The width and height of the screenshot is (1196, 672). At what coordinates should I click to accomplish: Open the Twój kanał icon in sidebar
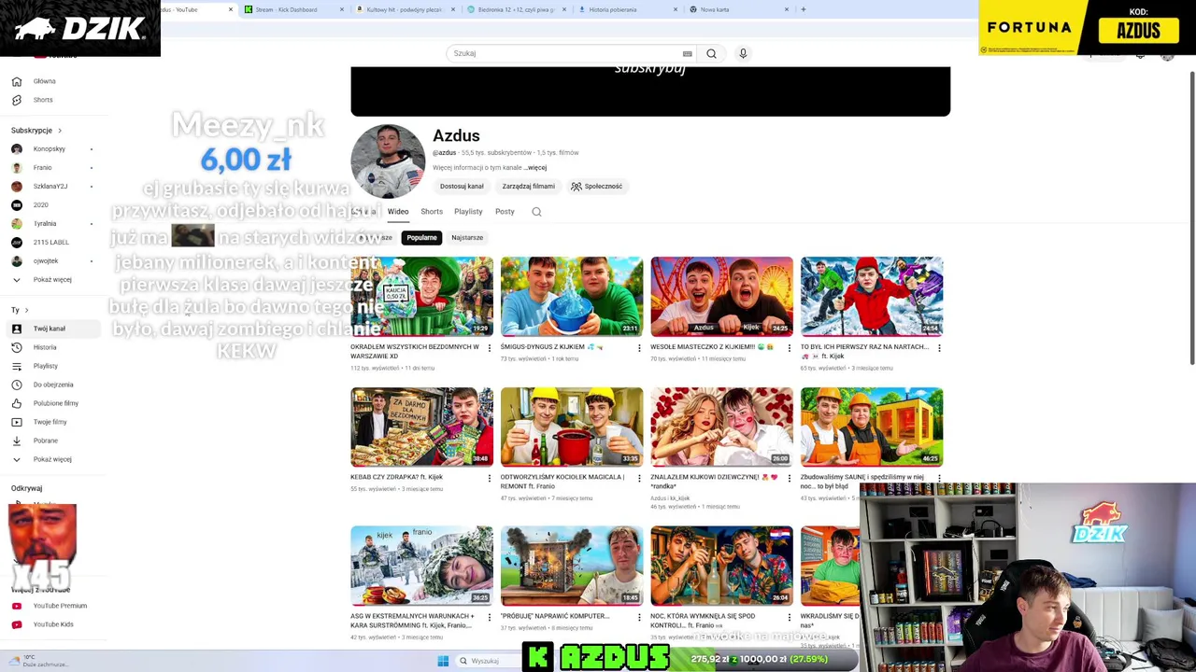click(x=16, y=329)
